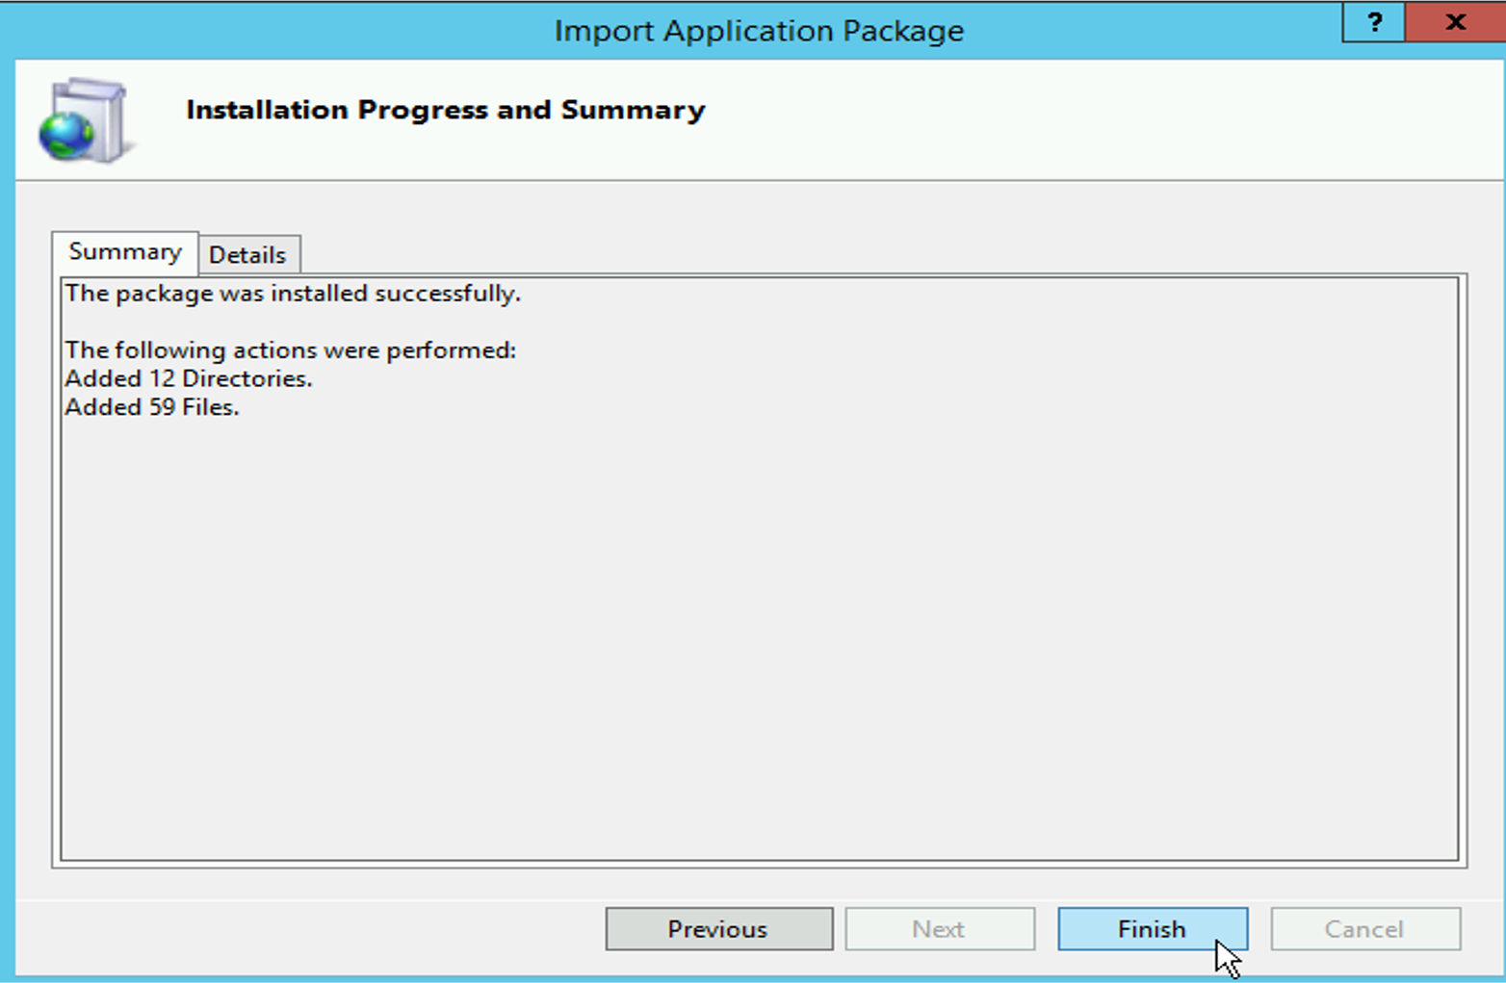
Task: Go back with the Previous button
Action: click(x=718, y=929)
